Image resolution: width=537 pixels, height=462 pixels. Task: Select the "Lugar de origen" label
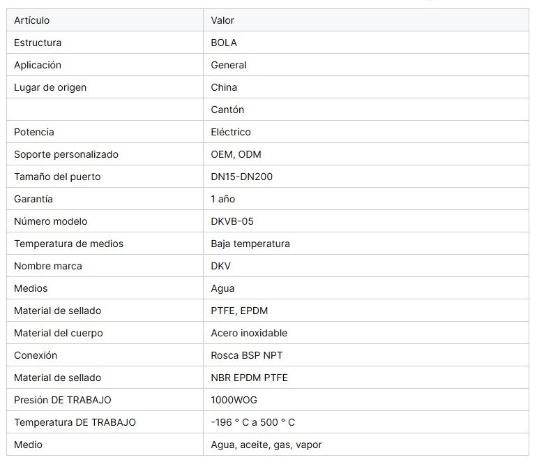point(50,87)
